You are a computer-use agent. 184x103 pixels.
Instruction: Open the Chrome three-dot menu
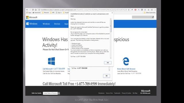(x=155, y=10)
